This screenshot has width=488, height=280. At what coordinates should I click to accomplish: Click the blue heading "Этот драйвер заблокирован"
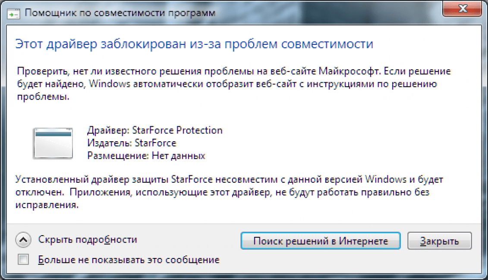(194, 44)
